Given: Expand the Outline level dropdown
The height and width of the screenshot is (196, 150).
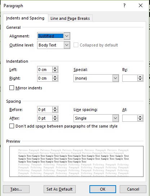Looking at the screenshot, I should click(67, 45).
